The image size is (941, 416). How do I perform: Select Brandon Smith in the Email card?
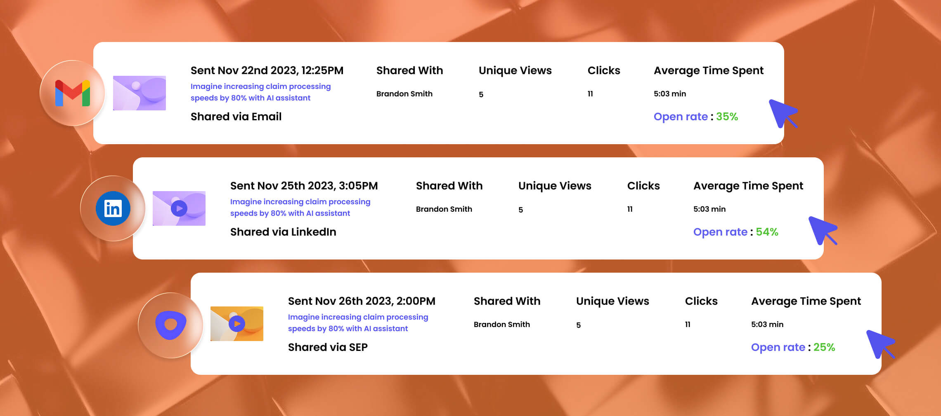(404, 94)
